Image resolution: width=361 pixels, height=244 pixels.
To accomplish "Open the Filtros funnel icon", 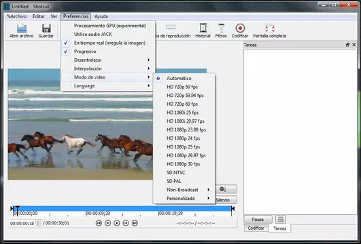I will click(221, 28).
